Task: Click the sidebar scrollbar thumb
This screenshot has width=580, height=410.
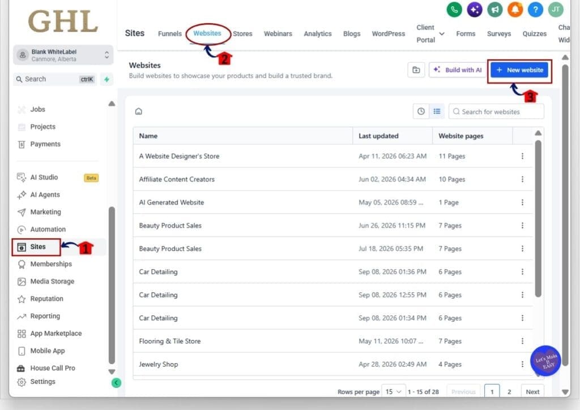Action: [x=112, y=285]
